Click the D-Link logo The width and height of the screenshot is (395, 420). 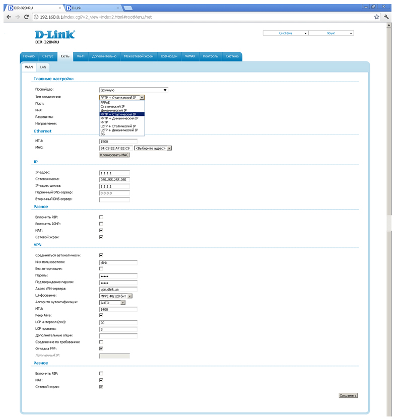[x=54, y=35]
